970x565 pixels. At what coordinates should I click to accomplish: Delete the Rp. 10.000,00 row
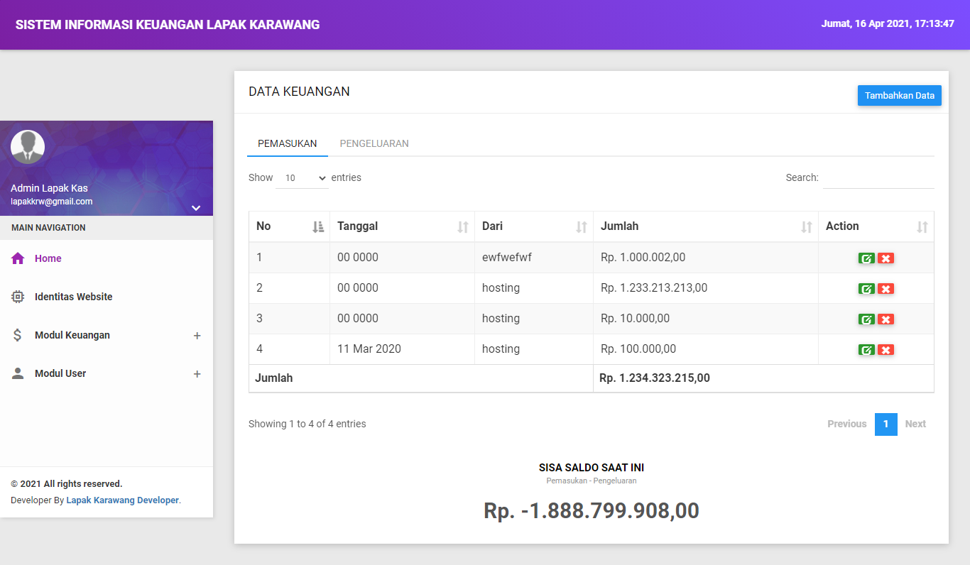pos(885,319)
